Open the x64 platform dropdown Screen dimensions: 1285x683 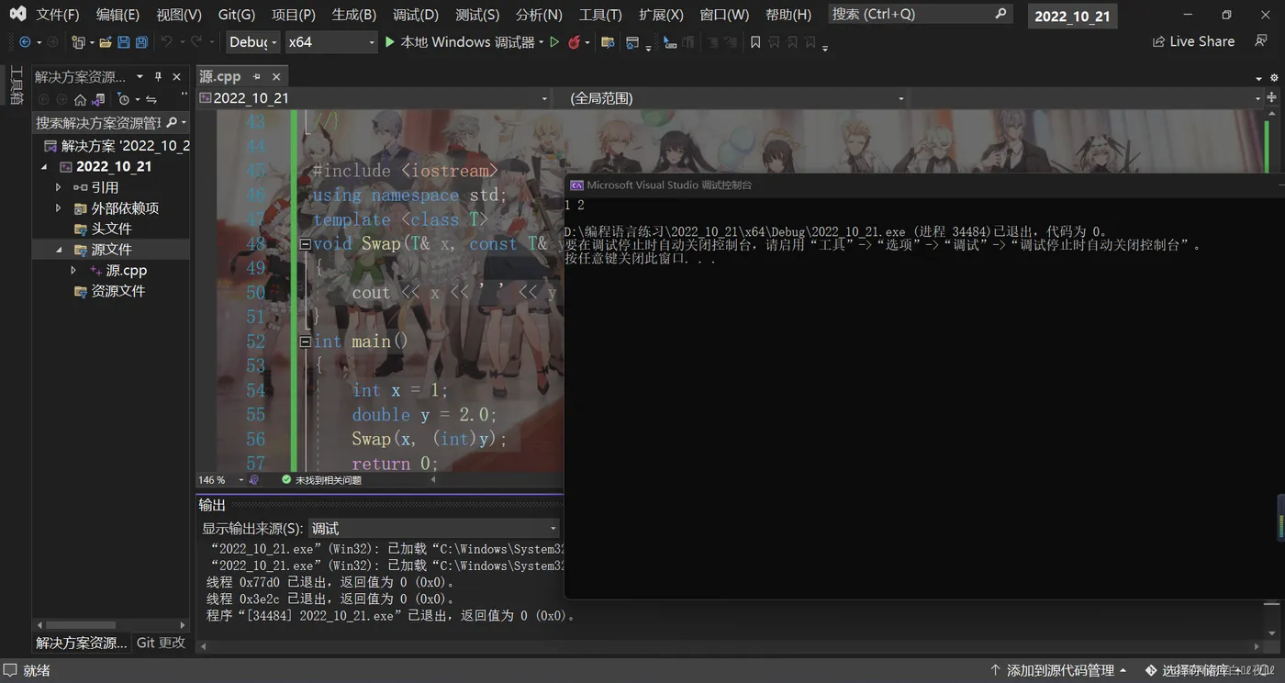point(330,42)
